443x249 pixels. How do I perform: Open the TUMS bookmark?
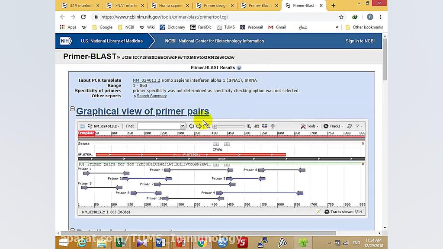(x=226, y=27)
